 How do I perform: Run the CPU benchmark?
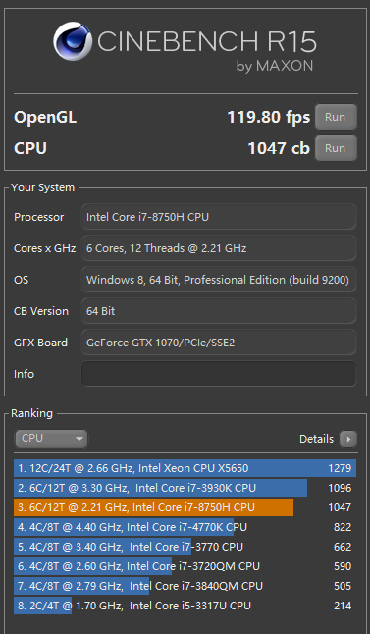coord(336,148)
